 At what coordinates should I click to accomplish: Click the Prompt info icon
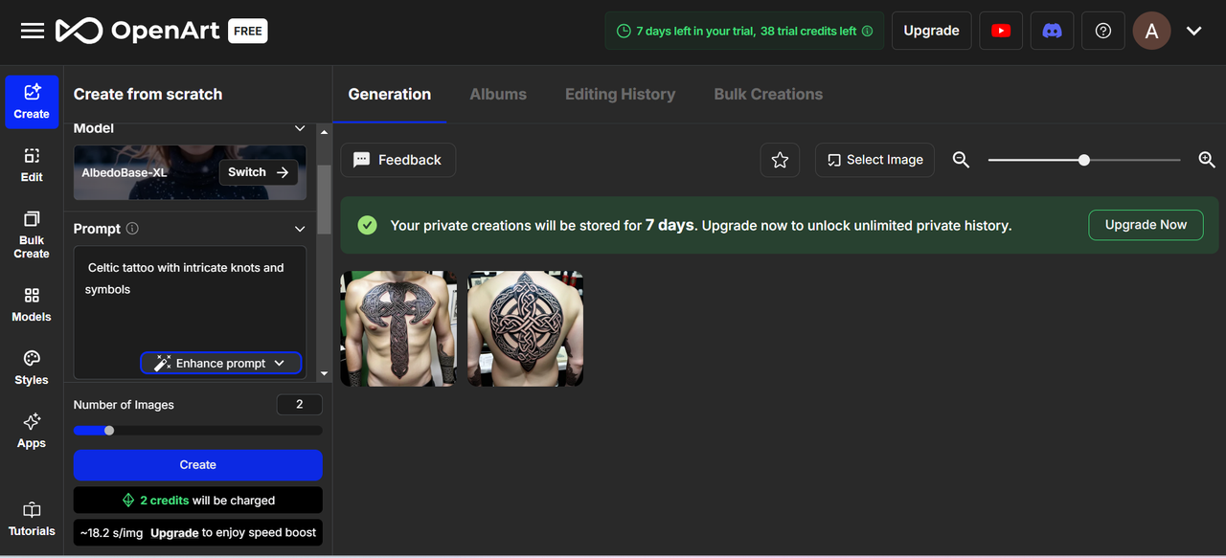tap(132, 229)
